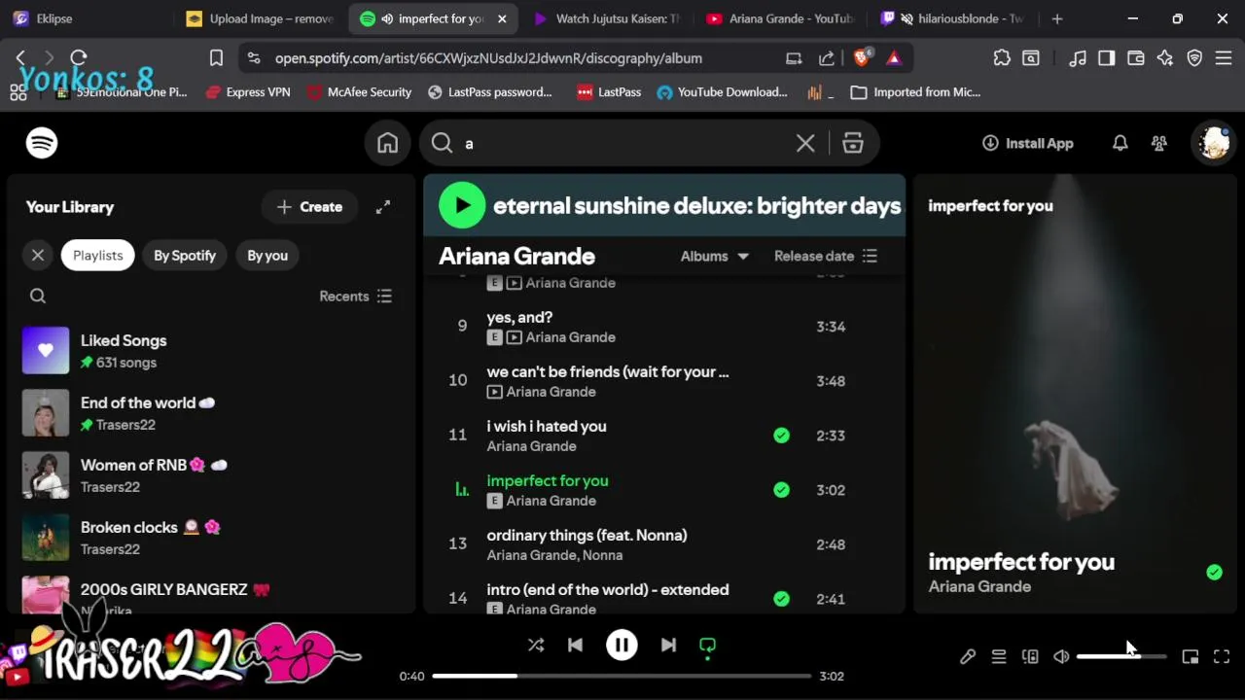Switch to Watch Jujutsu Kaisen tab
Image resolution: width=1245 pixels, height=700 pixels.
[607, 18]
